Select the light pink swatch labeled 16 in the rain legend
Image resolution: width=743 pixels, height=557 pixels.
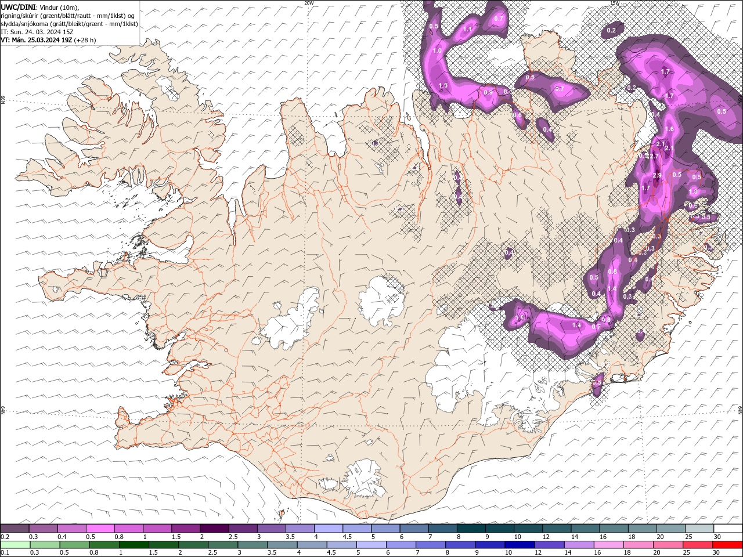[x=609, y=545]
